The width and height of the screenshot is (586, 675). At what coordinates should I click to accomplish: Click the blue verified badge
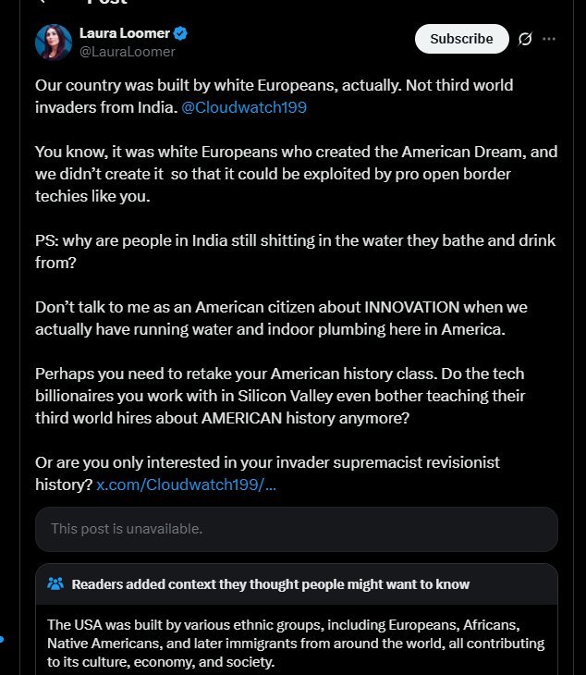pyautogui.click(x=181, y=34)
